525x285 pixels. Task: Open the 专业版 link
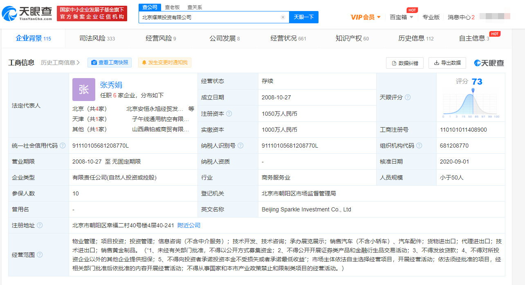click(431, 17)
